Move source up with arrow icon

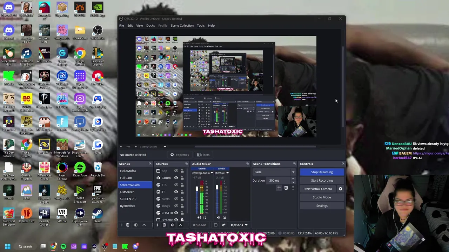pos(180,225)
